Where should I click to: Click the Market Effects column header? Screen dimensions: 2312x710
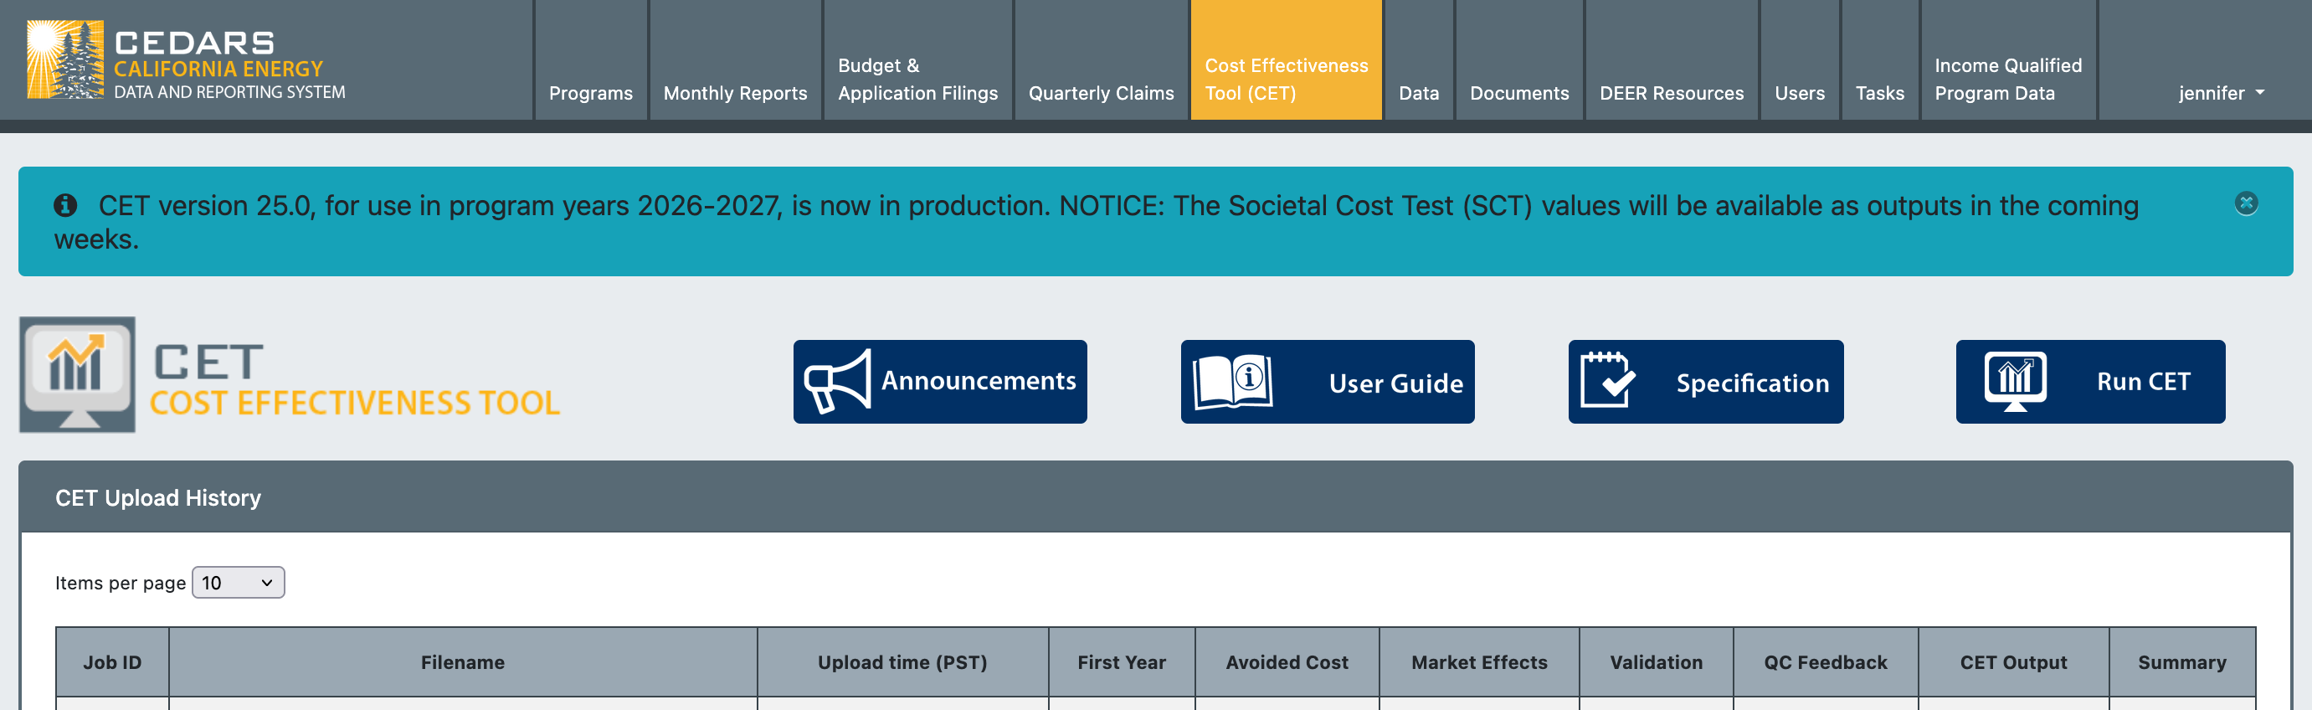coord(1478,662)
